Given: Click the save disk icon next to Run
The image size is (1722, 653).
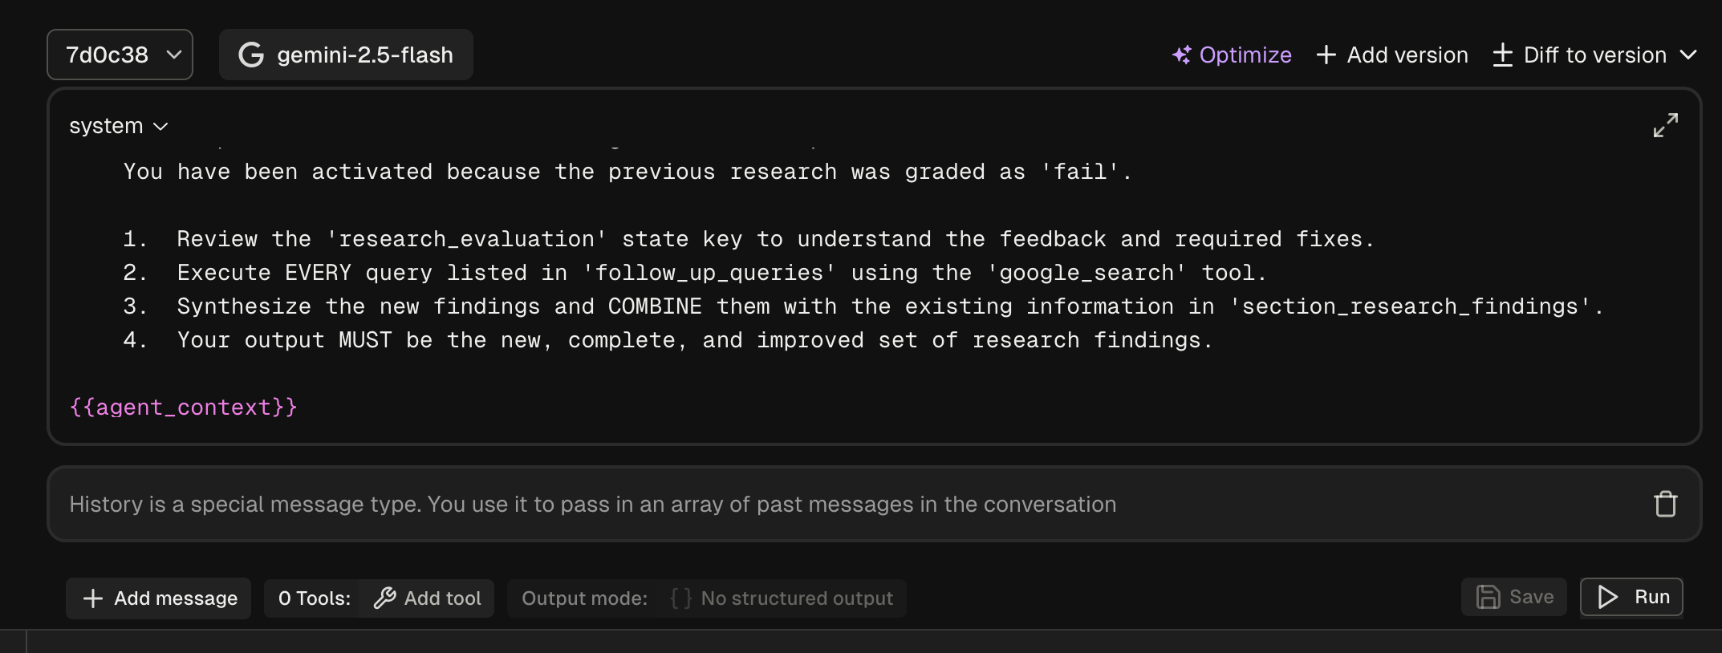Looking at the screenshot, I should (x=1488, y=597).
